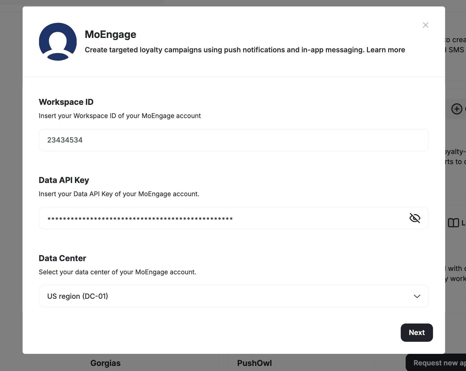This screenshot has width=466, height=371.
Task: Click 'Insert your Workspace ID' helper text
Action: (120, 116)
